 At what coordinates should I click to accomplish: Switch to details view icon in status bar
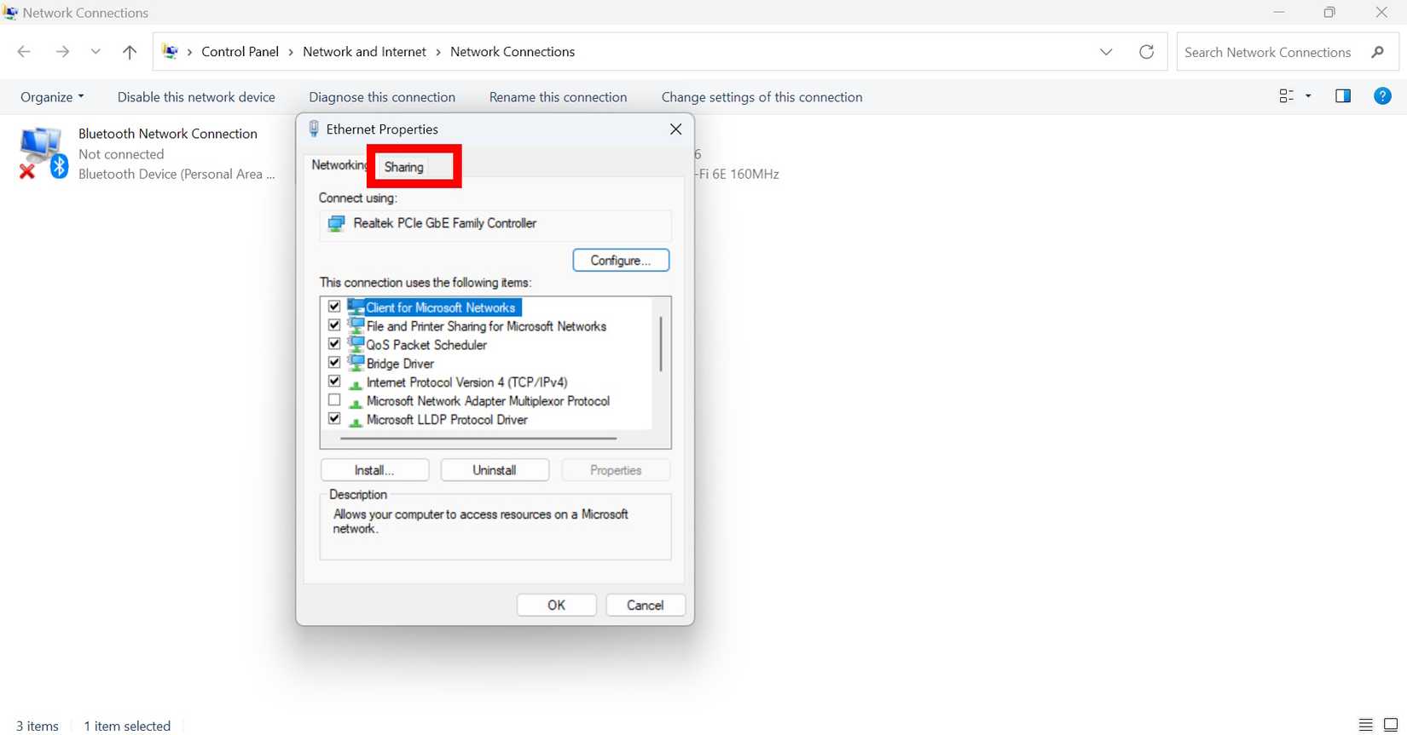1365,726
